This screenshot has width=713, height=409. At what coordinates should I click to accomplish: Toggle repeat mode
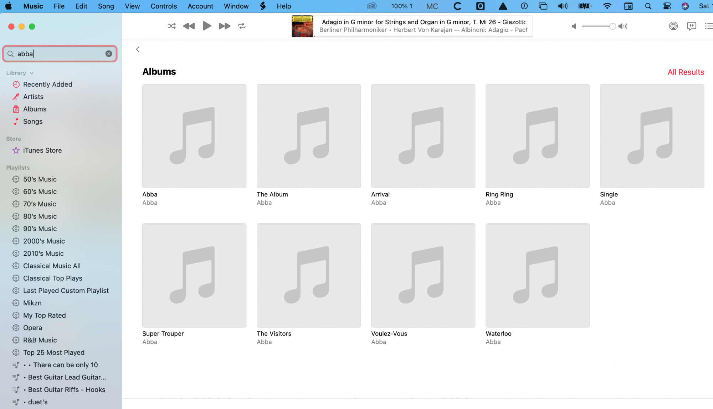click(x=242, y=26)
